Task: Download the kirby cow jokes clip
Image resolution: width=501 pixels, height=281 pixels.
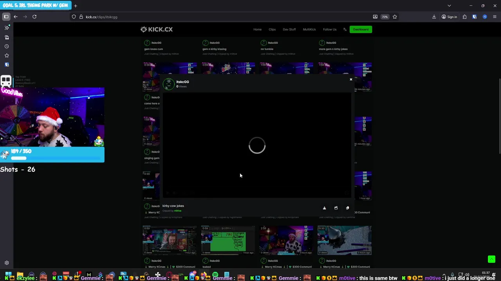Action: (x=324, y=208)
